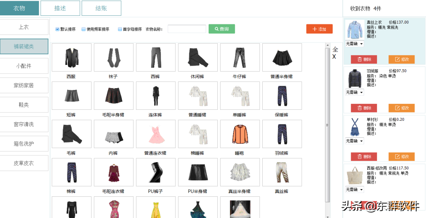This screenshot has height=218, width=426.
Task: Delete the 羽绒服 item
Action: tap(364, 108)
